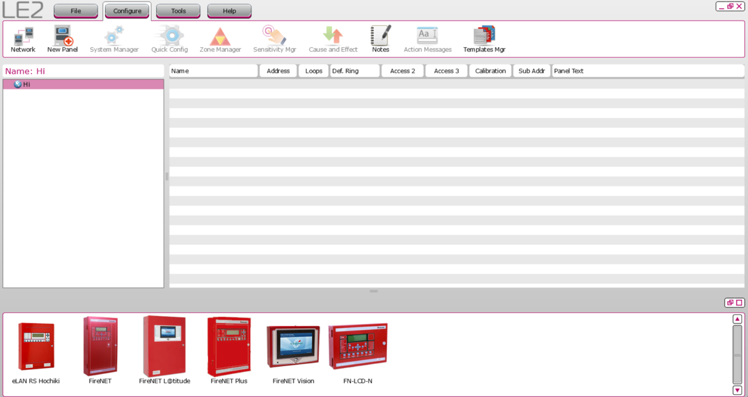Screen dimensions: 748x397
Task: Open Action Messages
Action: pyautogui.click(x=427, y=38)
